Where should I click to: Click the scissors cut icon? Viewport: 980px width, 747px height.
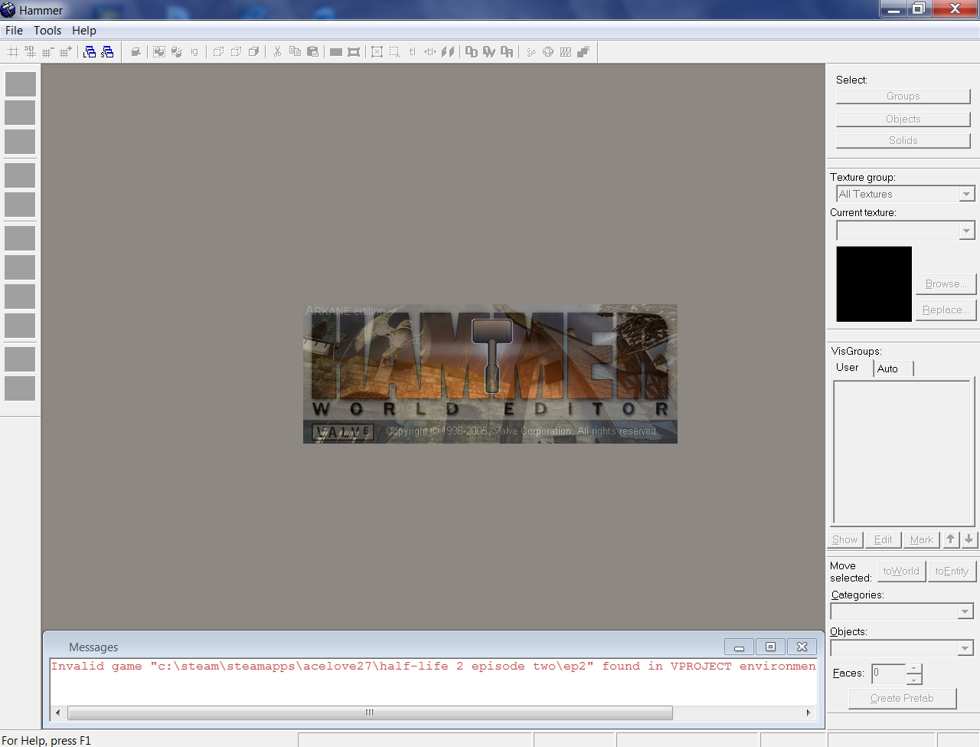click(277, 52)
